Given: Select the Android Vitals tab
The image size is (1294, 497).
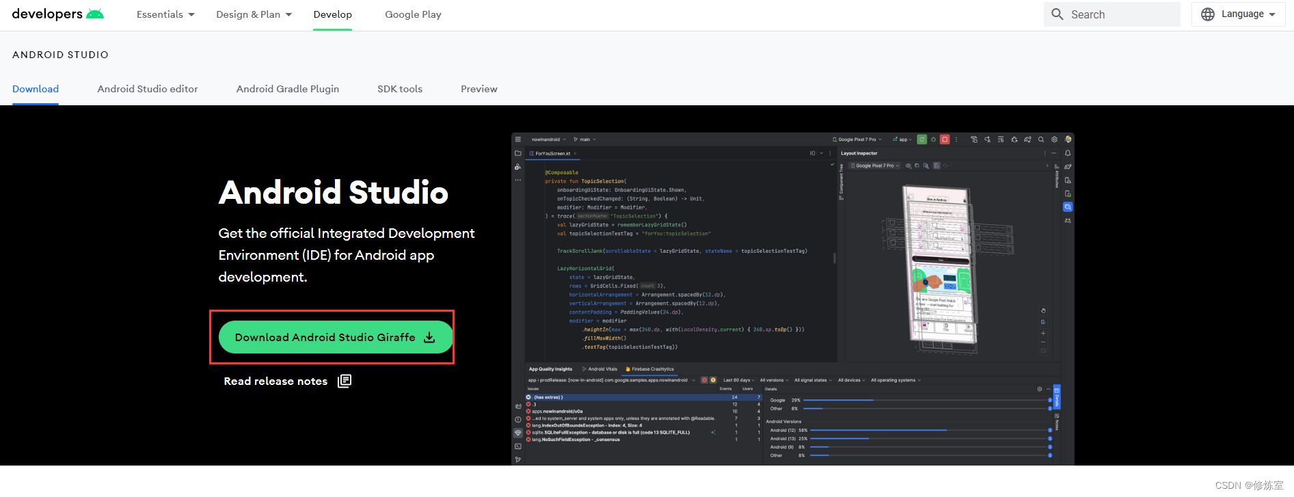Looking at the screenshot, I should tap(599, 369).
